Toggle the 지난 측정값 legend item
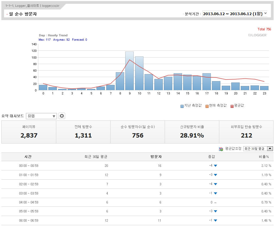Image resolution: width=275 pixels, height=226 pixels. pos(191,106)
